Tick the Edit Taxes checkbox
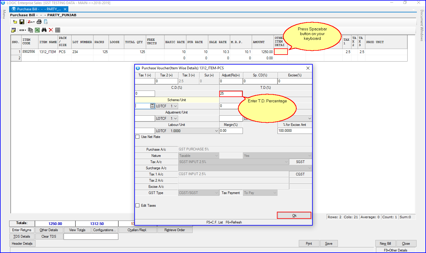 pos(138,206)
